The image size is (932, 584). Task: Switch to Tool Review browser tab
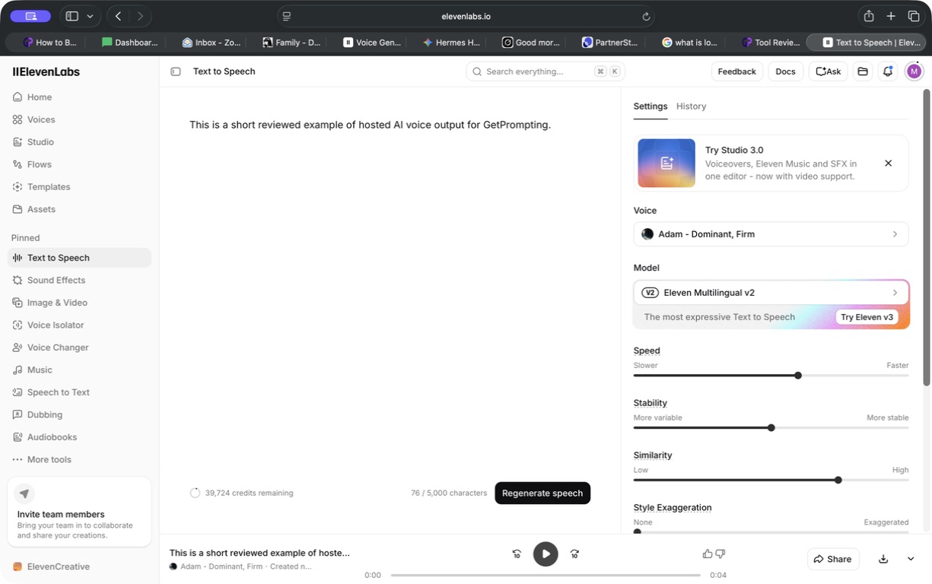(770, 43)
